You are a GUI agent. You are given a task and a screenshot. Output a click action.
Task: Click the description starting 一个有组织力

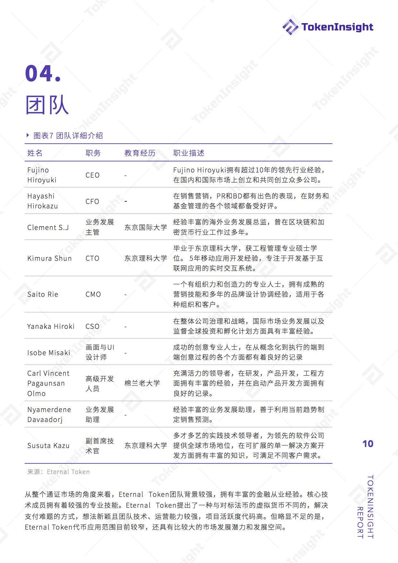[249, 294]
